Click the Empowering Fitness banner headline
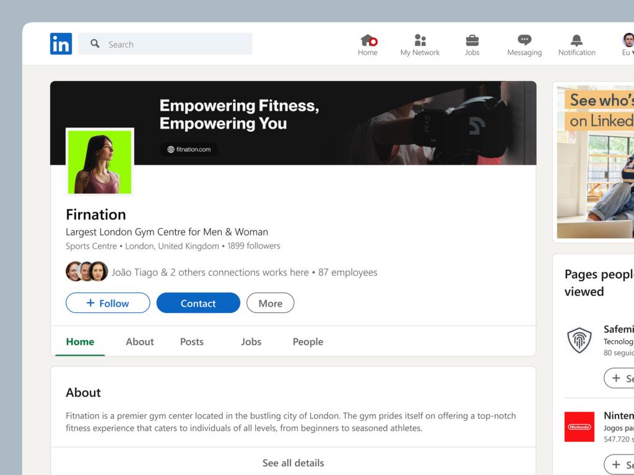This screenshot has width=634, height=475. [x=240, y=114]
